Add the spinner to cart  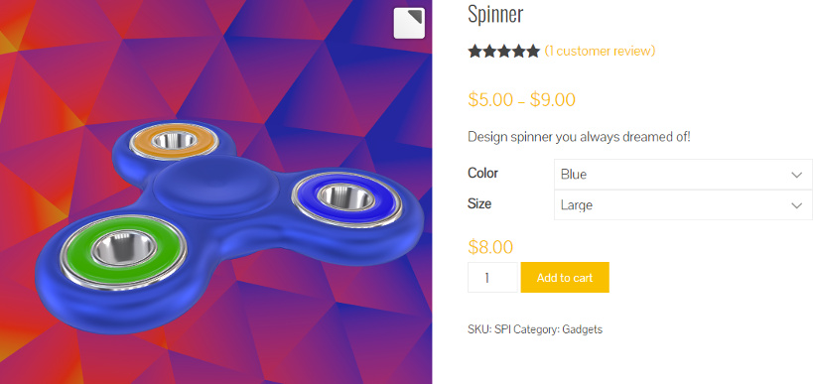[565, 277]
